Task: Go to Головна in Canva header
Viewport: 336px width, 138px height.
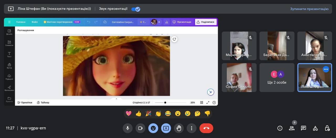Action: pos(21,22)
